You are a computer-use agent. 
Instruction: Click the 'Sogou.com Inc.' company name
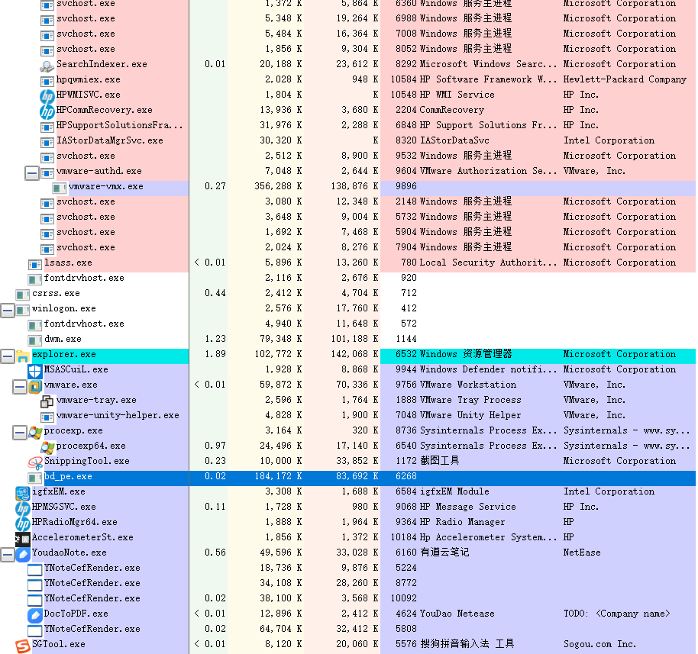tap(599, 644)
